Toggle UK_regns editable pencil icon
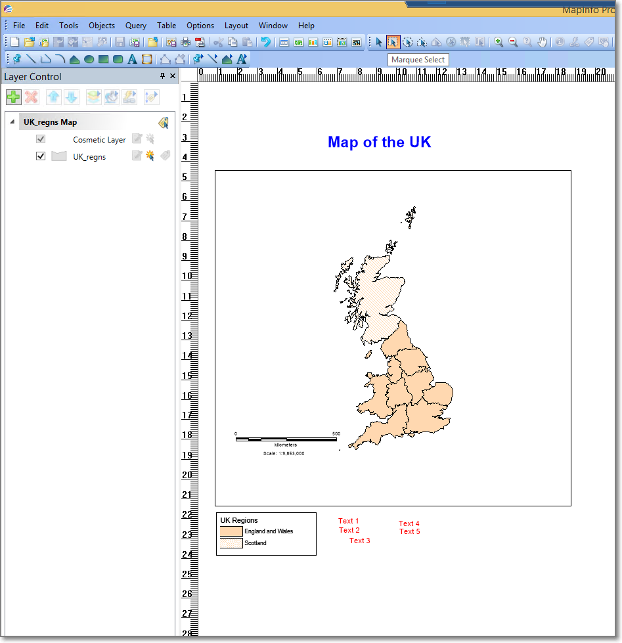The image size is (622, 643). [x=137, y=156]
